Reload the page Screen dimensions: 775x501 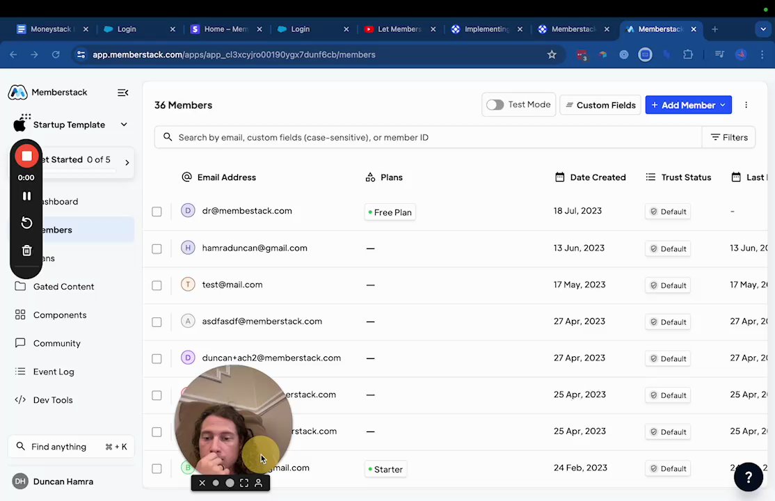point(56,54)
